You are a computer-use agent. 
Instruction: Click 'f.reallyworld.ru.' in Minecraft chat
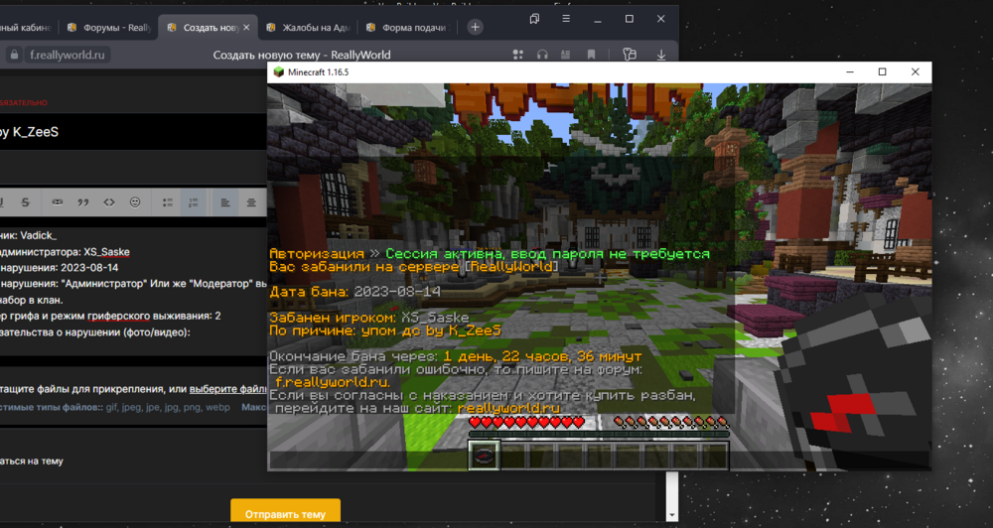tap(332, 382)
